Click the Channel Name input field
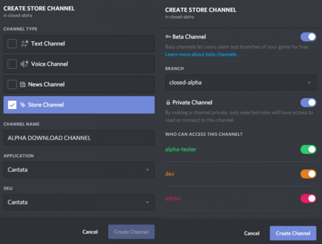322x244 pixels. coord(79,138)
